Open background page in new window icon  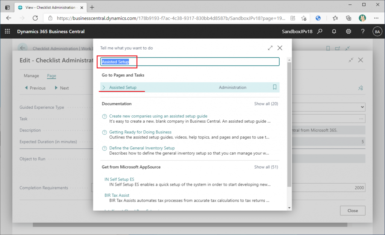(337, 49)
